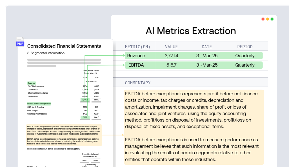Click 'Reconciliation of EBITDA before exceptionals' line in PDF
This screenshot has height=167, width=289.
point(54,149)
